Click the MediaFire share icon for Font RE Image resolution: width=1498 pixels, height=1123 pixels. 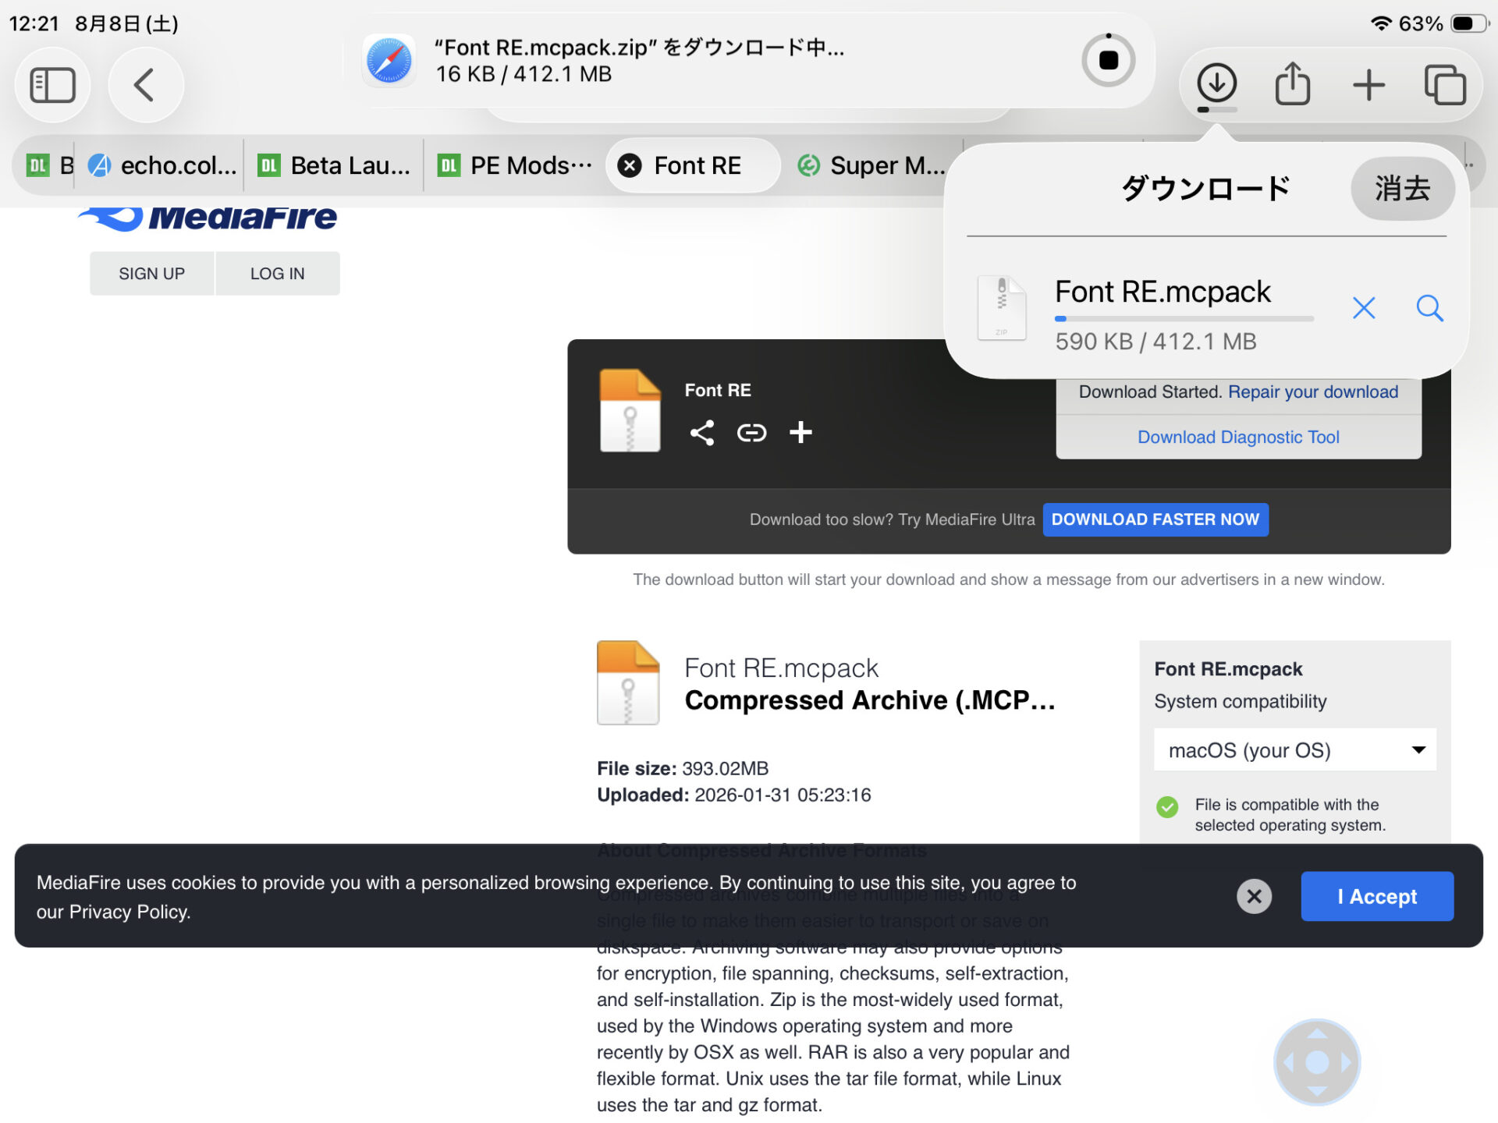tap(701, 432)
